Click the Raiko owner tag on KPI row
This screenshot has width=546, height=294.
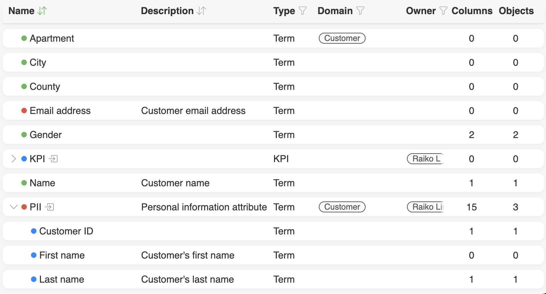point(426,159)
